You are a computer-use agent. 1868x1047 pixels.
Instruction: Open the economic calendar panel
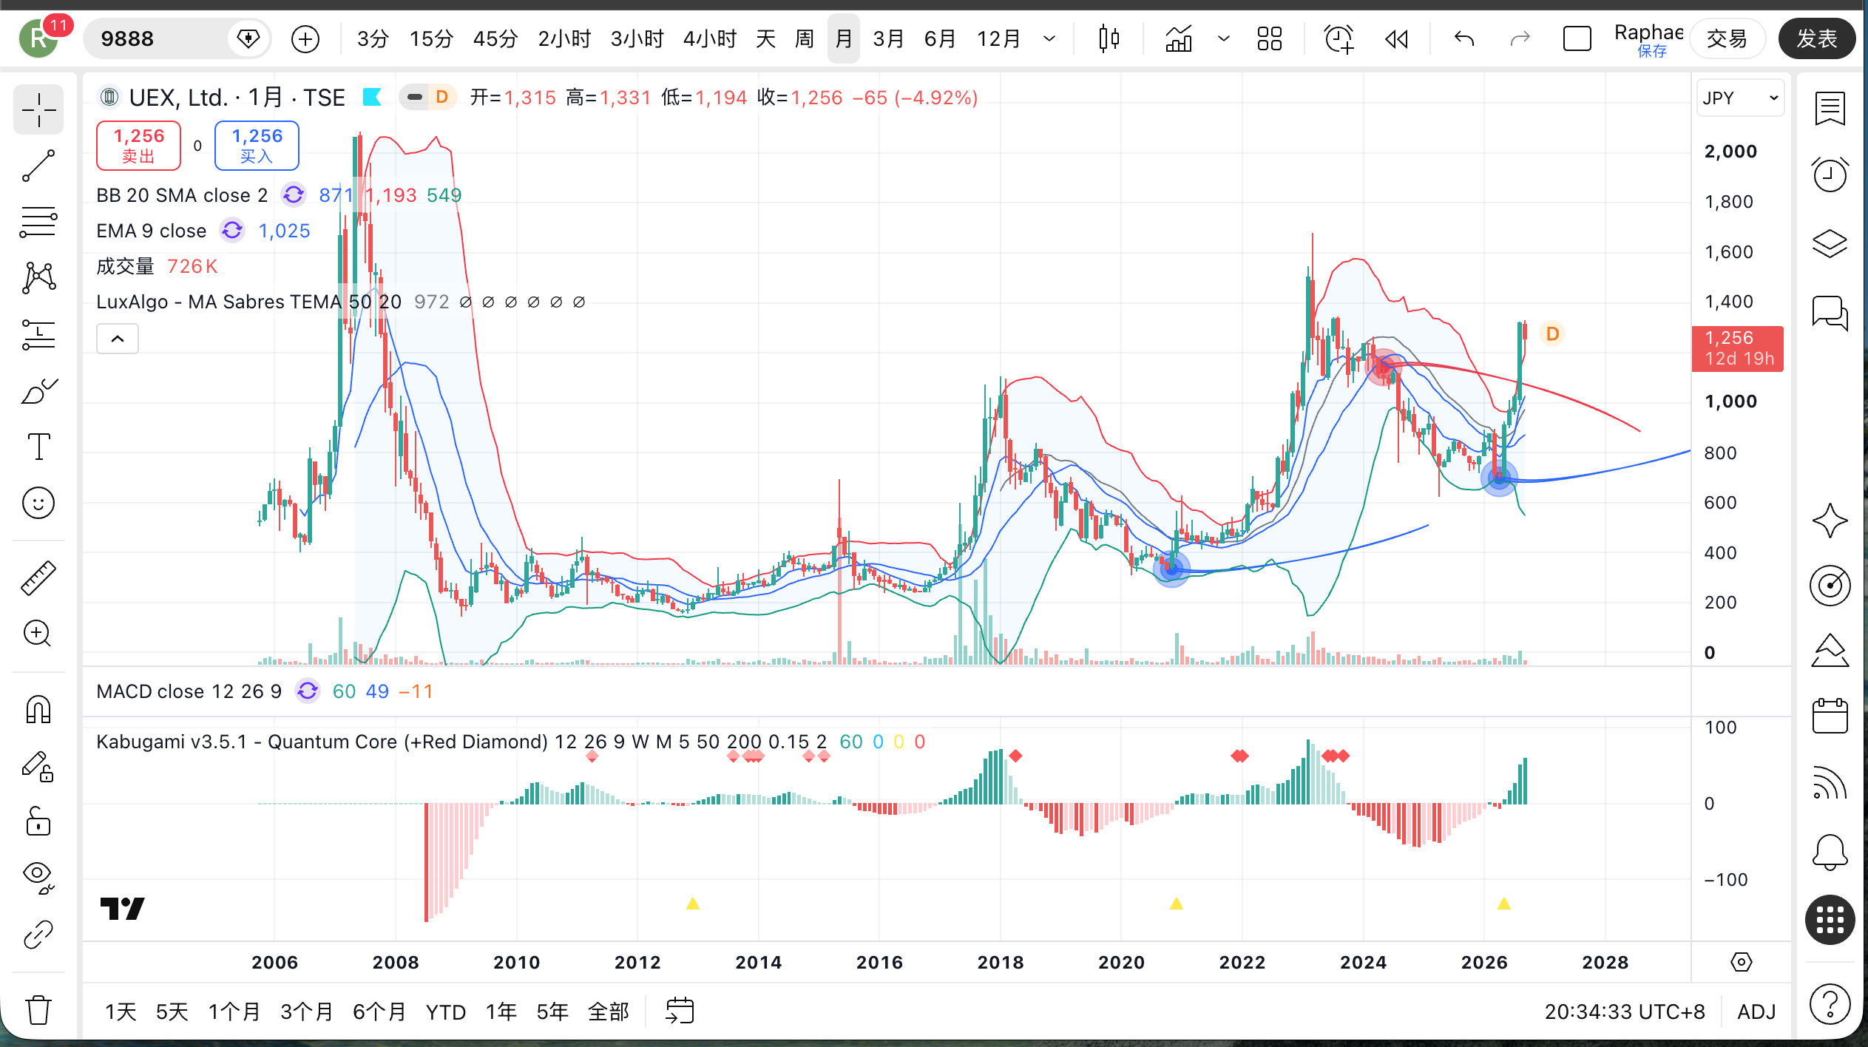pos(1830,716)
